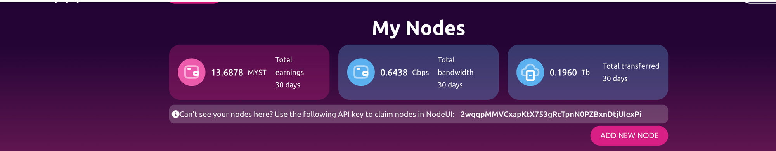Open the Total transferred 30 days card

point(588,72)
